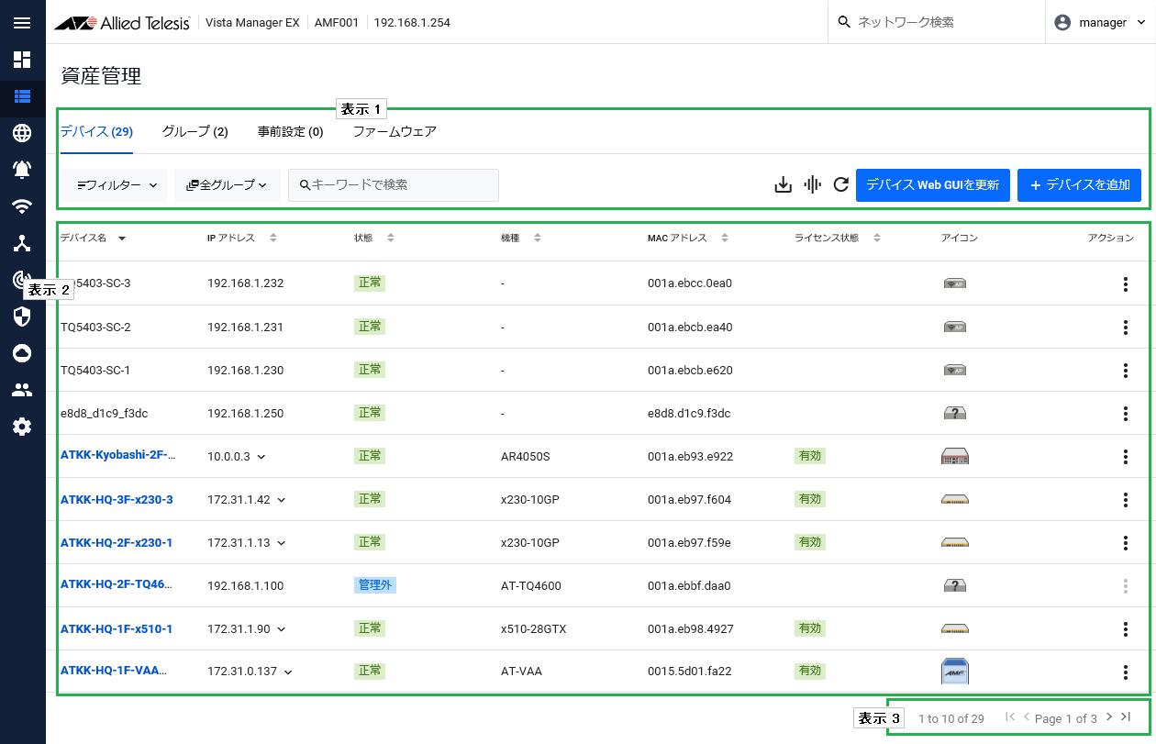Open the alarm bell notifications icon

22,170
